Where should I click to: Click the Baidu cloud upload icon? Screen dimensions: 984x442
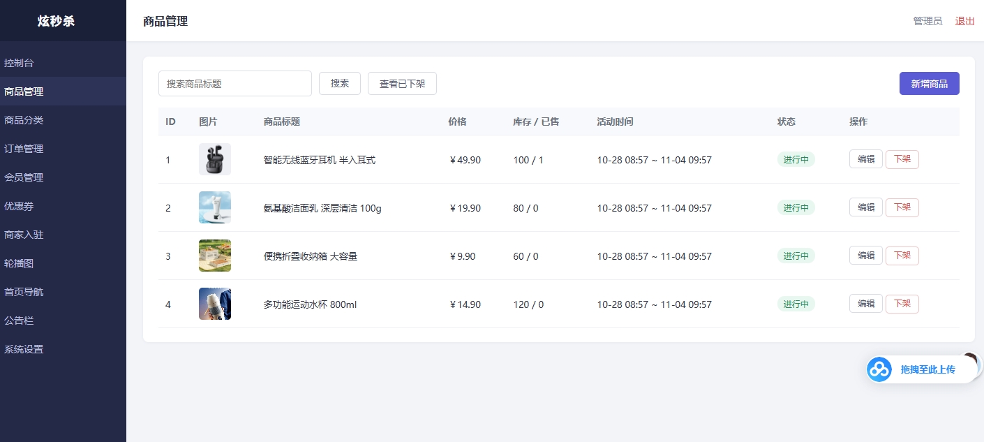tap(879, 369)
